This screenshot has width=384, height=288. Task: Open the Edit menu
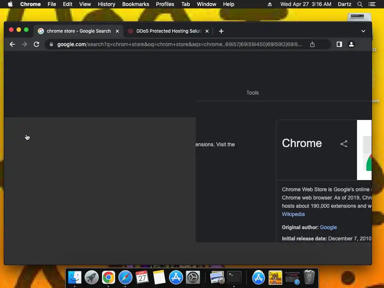point(67,4)
